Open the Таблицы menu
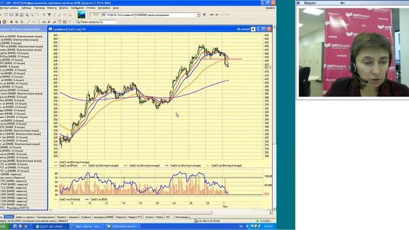This screenshot has height=230, width=409. pos(26,8)
